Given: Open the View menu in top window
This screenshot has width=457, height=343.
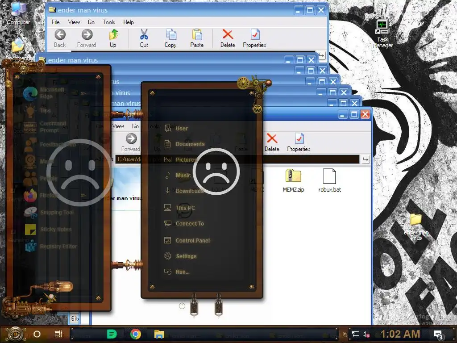Looking at the screenshot, I should click(74, 22).
